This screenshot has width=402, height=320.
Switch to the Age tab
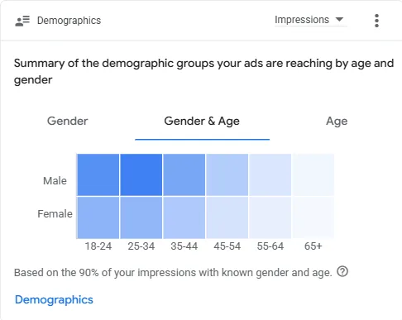tap(337, 121)
